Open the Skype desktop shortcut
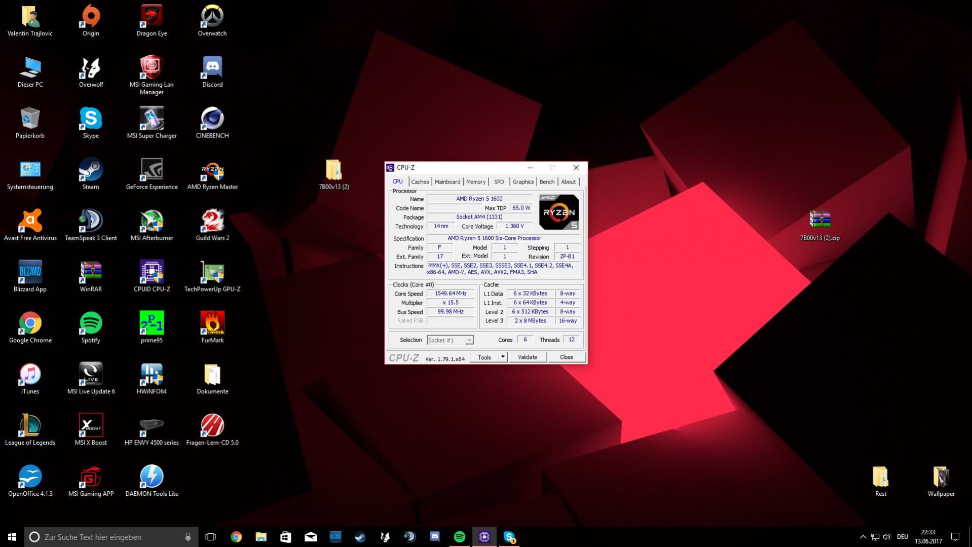This screenshot has height=547, width=972. coord(91,123)
